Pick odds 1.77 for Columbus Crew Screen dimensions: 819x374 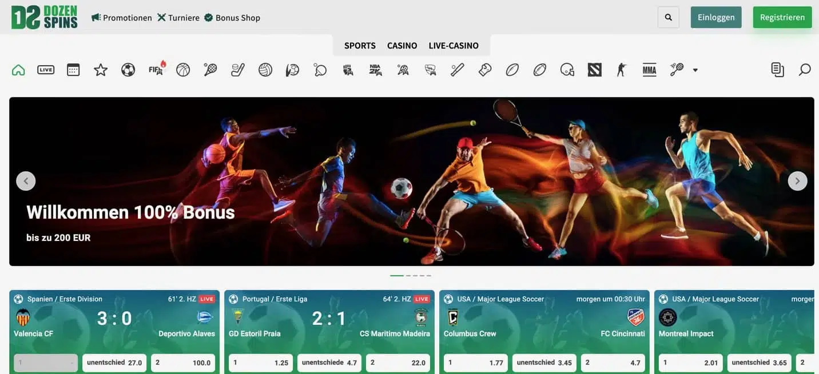tap(476, 363)
